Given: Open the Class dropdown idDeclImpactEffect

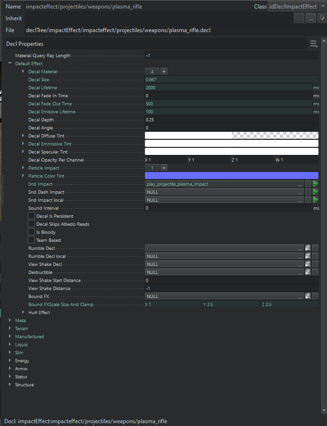Looking at the screenshot, I should (297, 7).
